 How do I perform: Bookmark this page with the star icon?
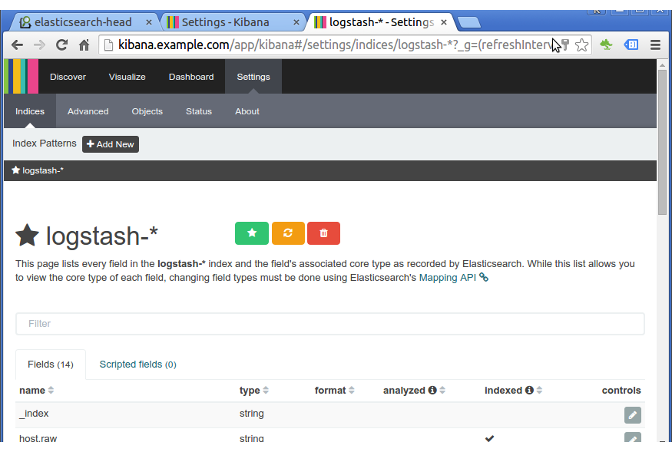pos(581,45)
